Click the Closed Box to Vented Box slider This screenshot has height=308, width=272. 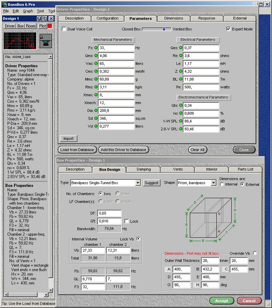click(x=157, y=29)
